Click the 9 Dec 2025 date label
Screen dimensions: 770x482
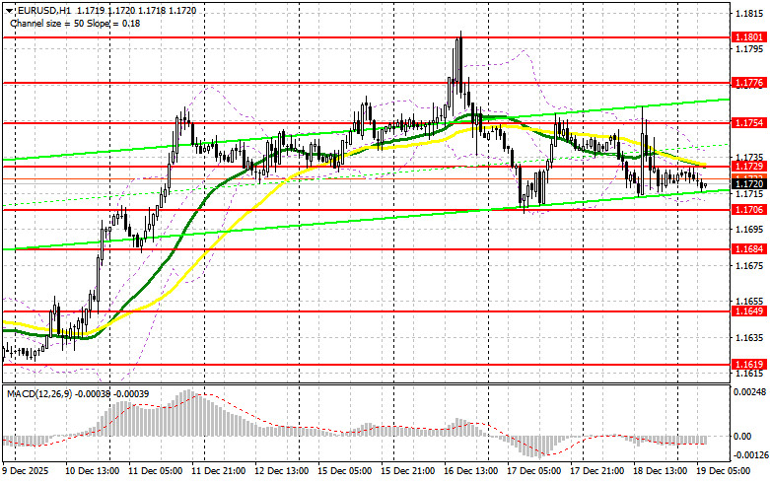pyautogui.click(x=26, y=471)
